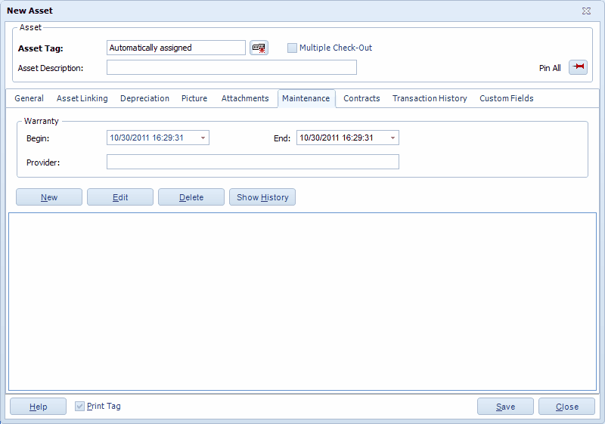
Task: Click into the Asset Description field
Action: click(x=231, y=67)
